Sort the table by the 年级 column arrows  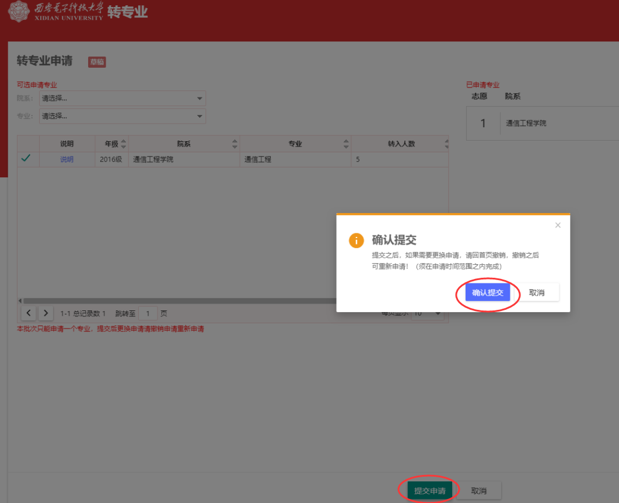[123, 144]
